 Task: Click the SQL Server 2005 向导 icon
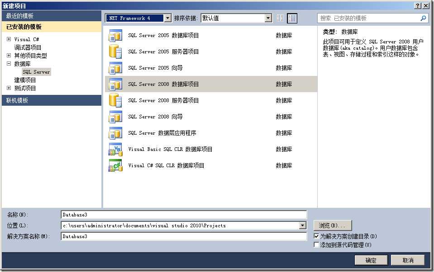tap(115, 68)
